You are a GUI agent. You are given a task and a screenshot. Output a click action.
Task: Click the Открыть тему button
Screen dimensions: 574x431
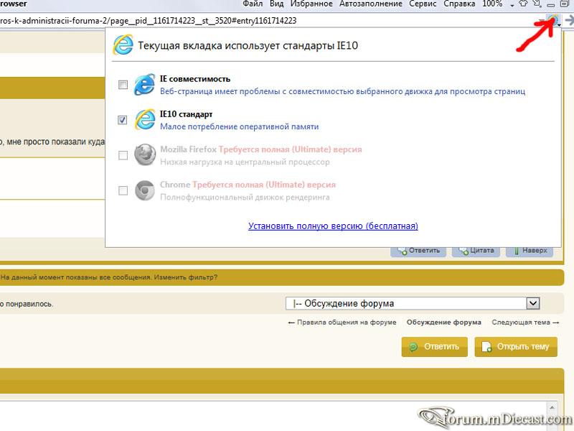516,347
